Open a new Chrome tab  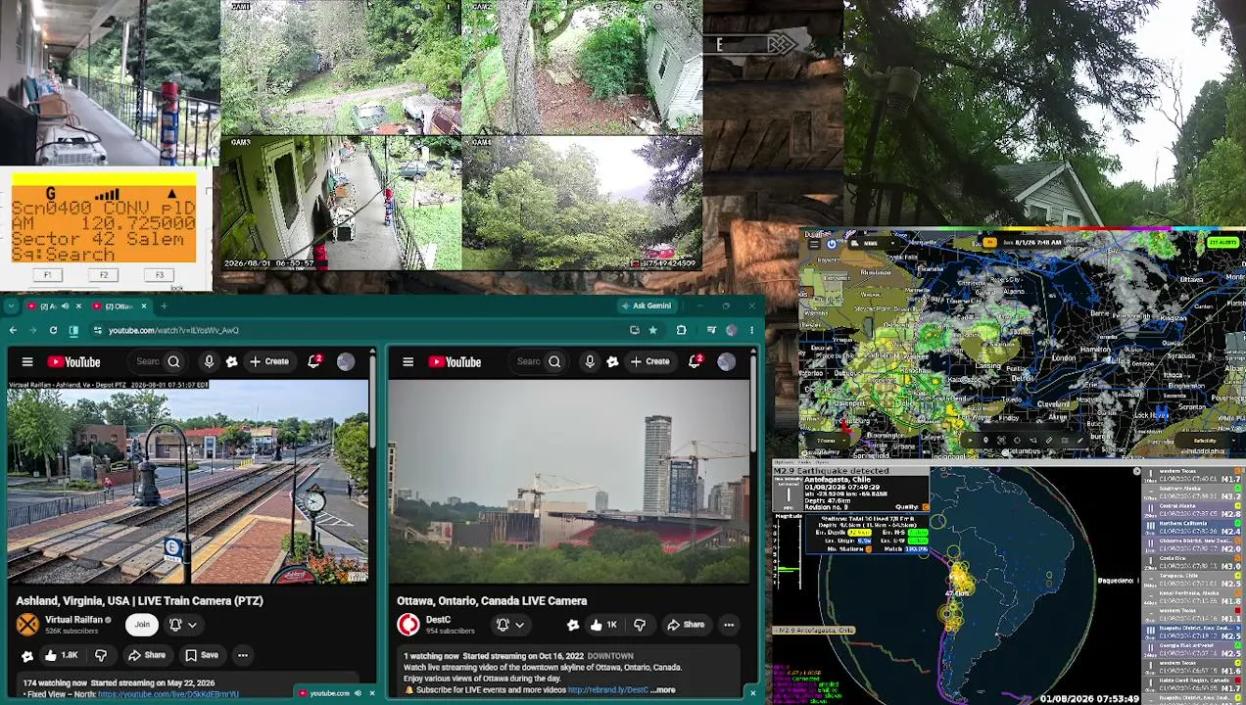[x=164, y=306]
